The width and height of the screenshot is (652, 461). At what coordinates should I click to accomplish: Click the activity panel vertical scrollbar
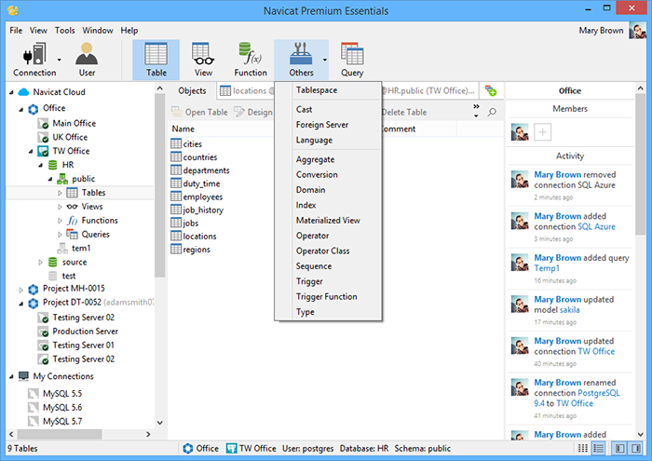[640, 164]
